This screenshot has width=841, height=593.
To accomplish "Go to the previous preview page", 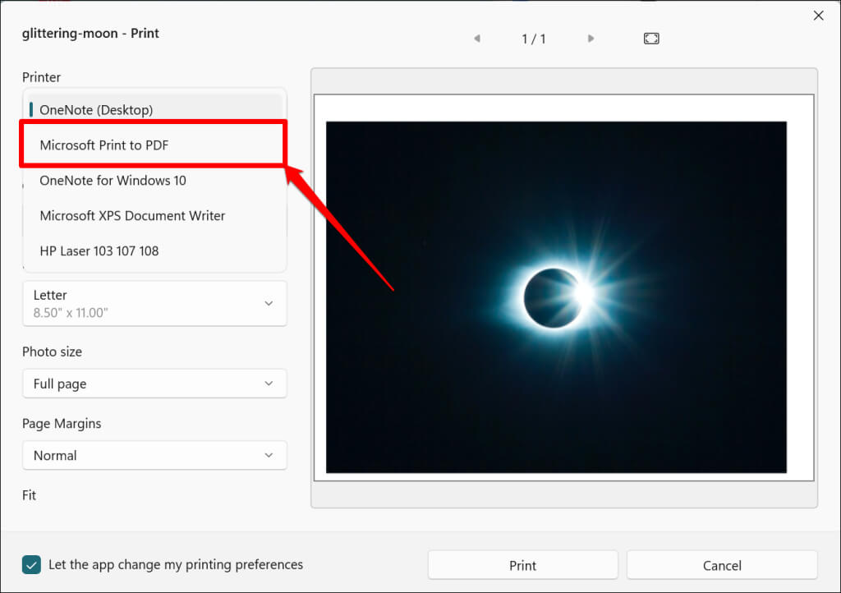I will (x=476, y=39).
